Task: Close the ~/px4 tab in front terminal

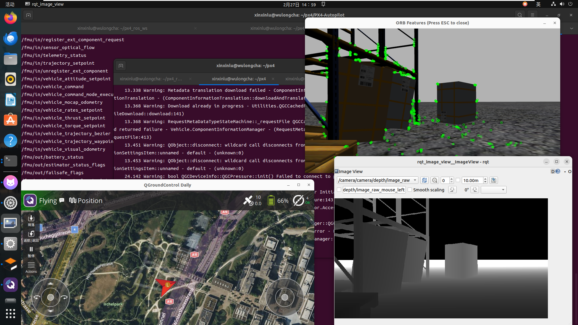Action: (x=273, y=79)
